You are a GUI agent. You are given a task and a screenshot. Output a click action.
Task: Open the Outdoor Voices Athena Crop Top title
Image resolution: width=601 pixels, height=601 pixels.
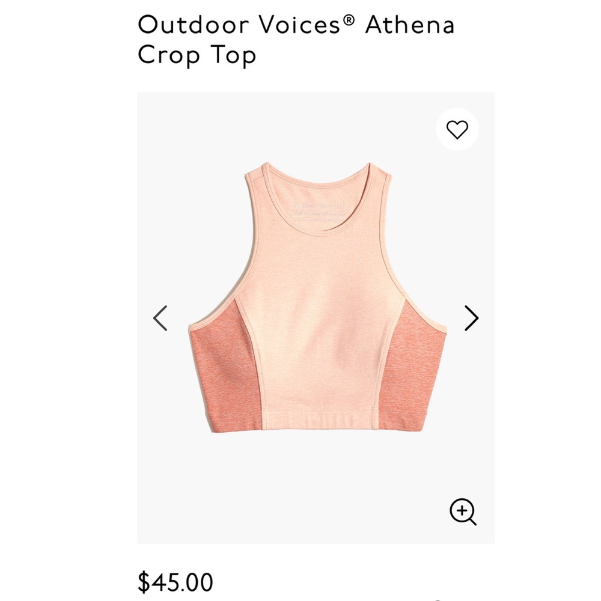pyautogui.click(x=297, y=38)
